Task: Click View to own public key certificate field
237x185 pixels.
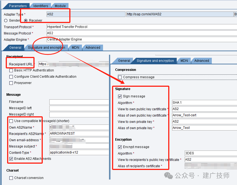Action: pos(204,109)
